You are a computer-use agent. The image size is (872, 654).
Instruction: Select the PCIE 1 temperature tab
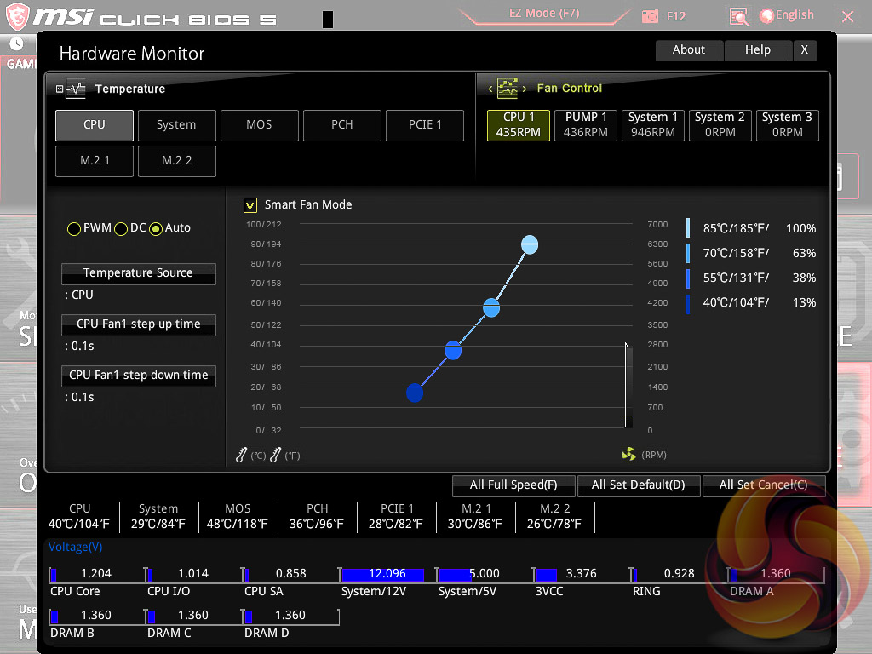pos(425,125)
